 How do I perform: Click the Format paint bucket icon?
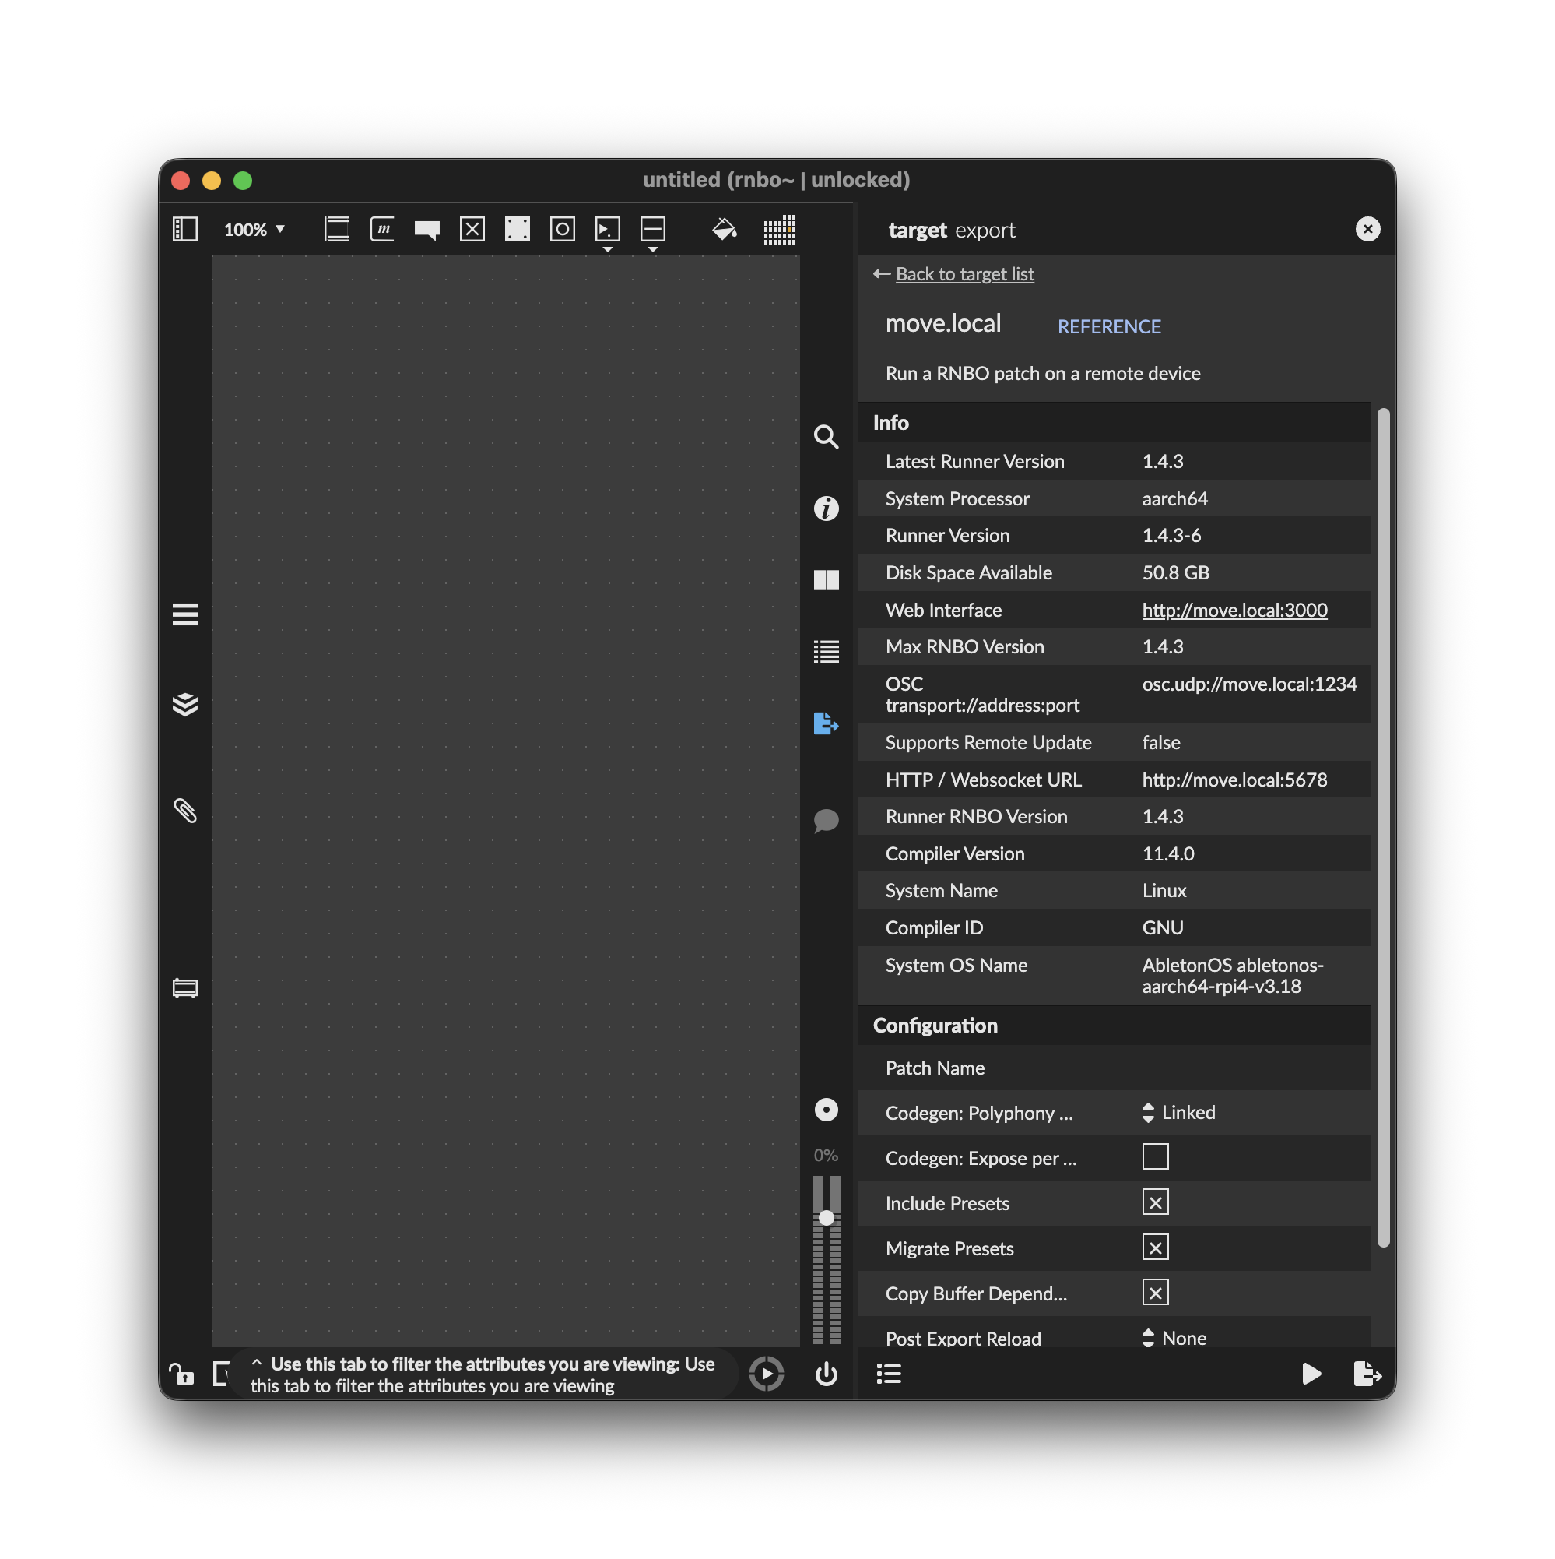724,230
